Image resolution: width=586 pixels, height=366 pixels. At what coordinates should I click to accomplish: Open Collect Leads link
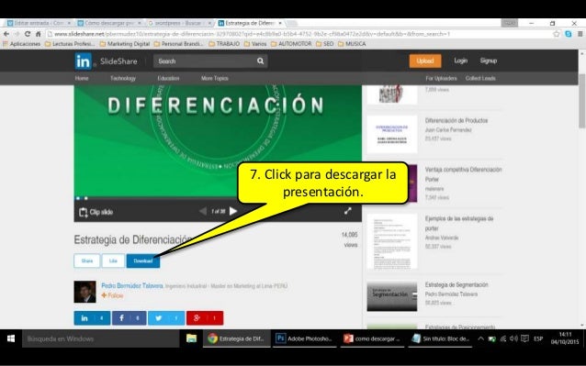click(x=480, y=78)
